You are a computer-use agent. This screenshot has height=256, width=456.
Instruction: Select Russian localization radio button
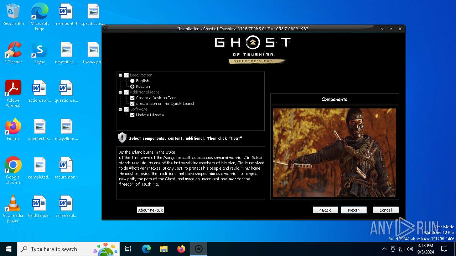coord(132,86)
